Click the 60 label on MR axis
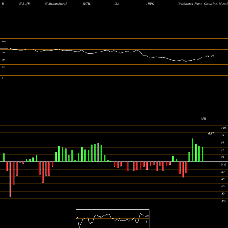 point(223,143)
